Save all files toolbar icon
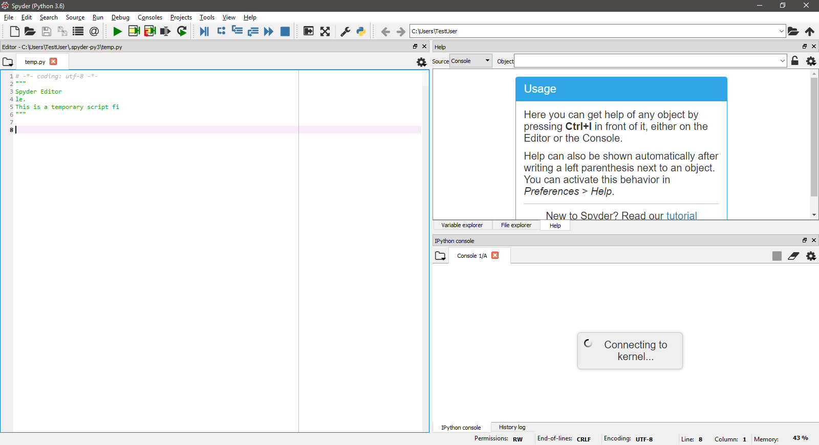Screen dimensions: 819x445 coord(62,31)
